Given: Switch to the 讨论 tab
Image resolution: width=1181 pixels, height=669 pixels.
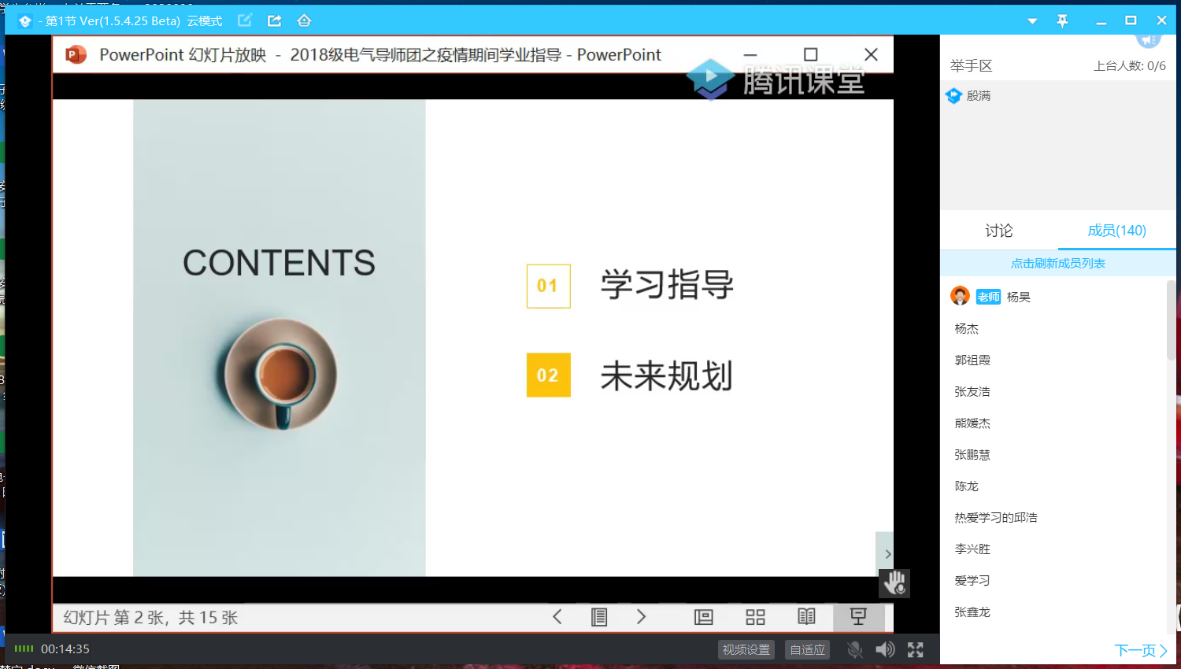Looking at the screenshot, I should 998,231.
